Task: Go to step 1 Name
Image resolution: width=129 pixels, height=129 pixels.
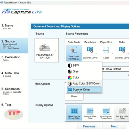Action: point(7,26)
